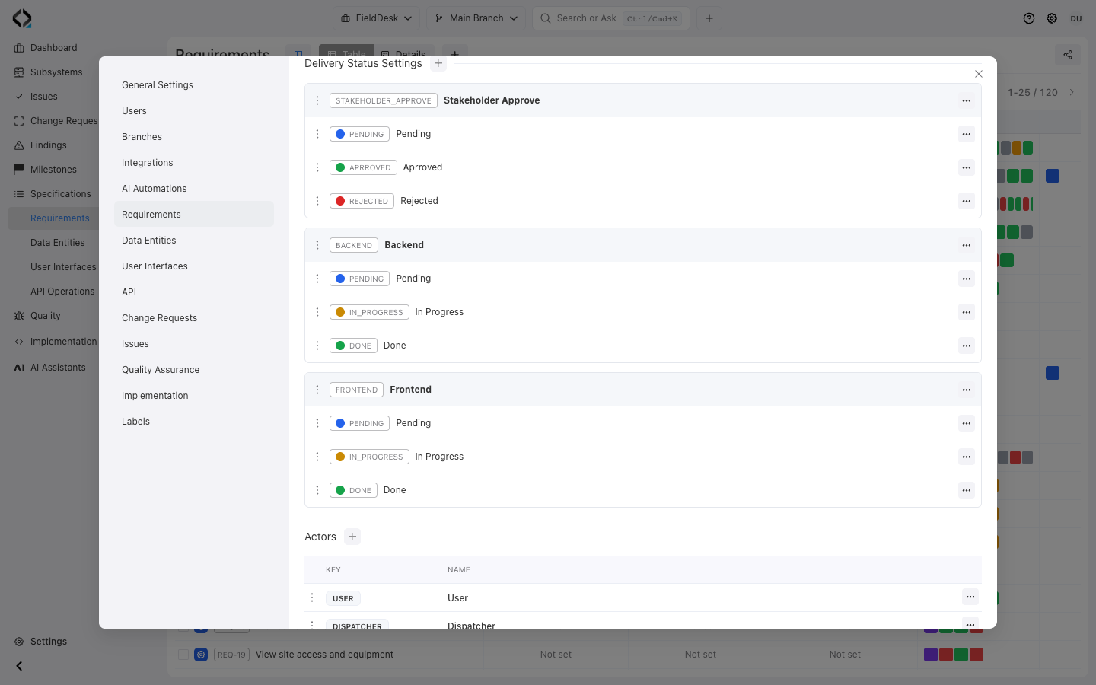The image size is (1096, 685).
Task: Open options for Frontend Pending status
Action: click(967, 423)
